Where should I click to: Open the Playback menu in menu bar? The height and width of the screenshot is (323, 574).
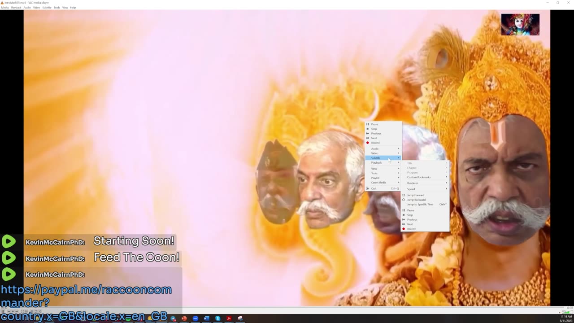click(x=16, y=8)
